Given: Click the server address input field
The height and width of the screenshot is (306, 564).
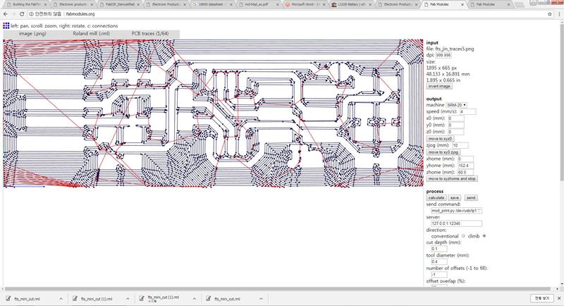Looking at the screenshot, I should click(456, 224).
